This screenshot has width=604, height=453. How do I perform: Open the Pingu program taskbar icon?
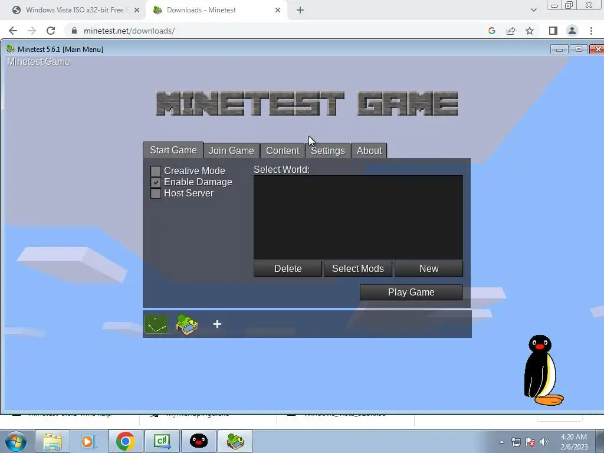coord(199,441)
